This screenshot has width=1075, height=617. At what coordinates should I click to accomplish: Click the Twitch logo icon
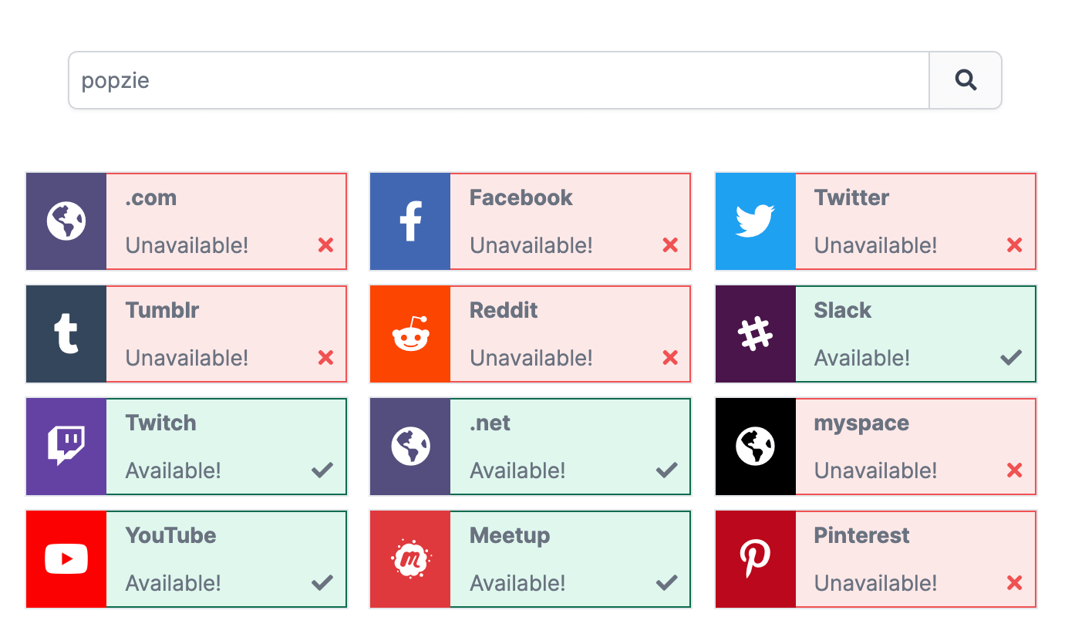[66, 447]
